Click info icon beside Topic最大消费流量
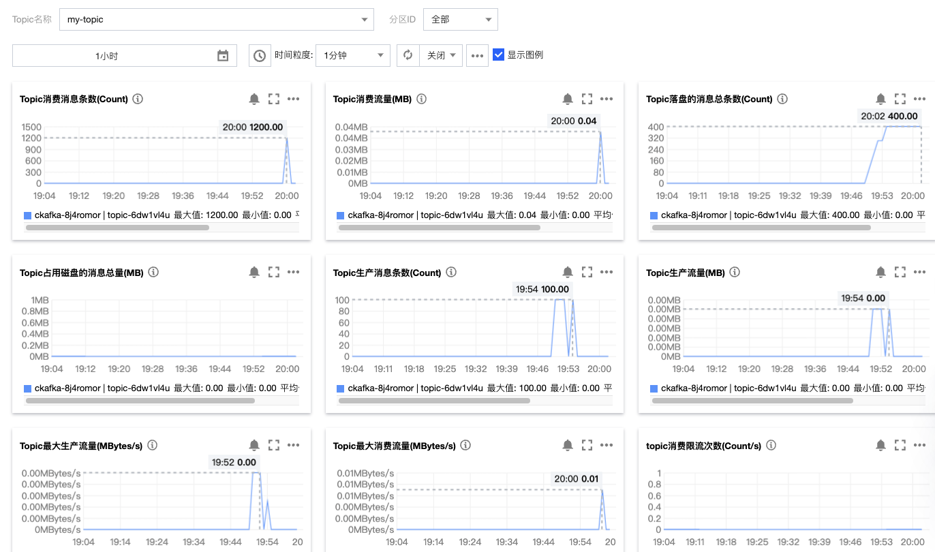This screenshot has width=935, height=552. click(465, 445)
